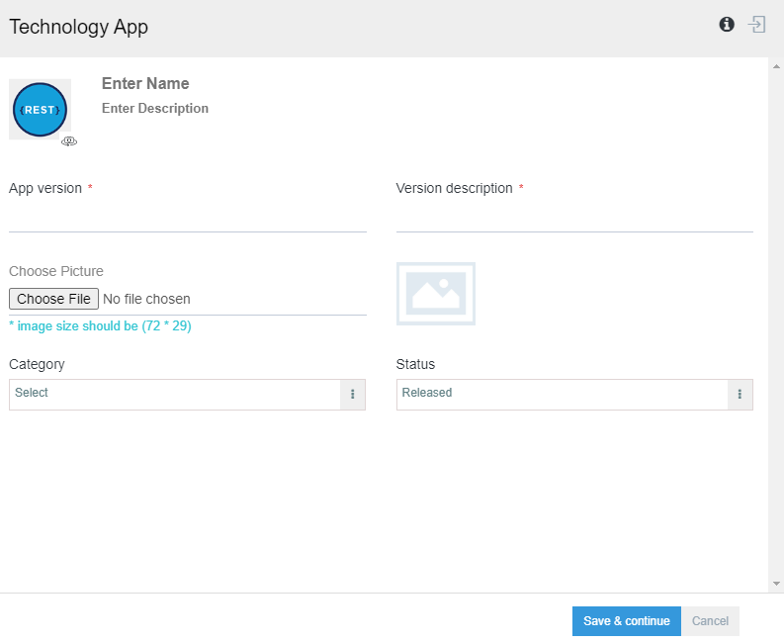
Task: Click the small upload icon below the logo
Action: click(x=69, y=141)
